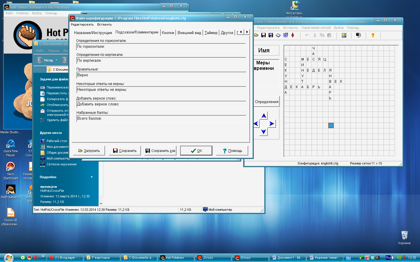Switch to Документ1 taskbar button
The height and width of the screenshot is (262, 420).
click(x=288, y=258)
